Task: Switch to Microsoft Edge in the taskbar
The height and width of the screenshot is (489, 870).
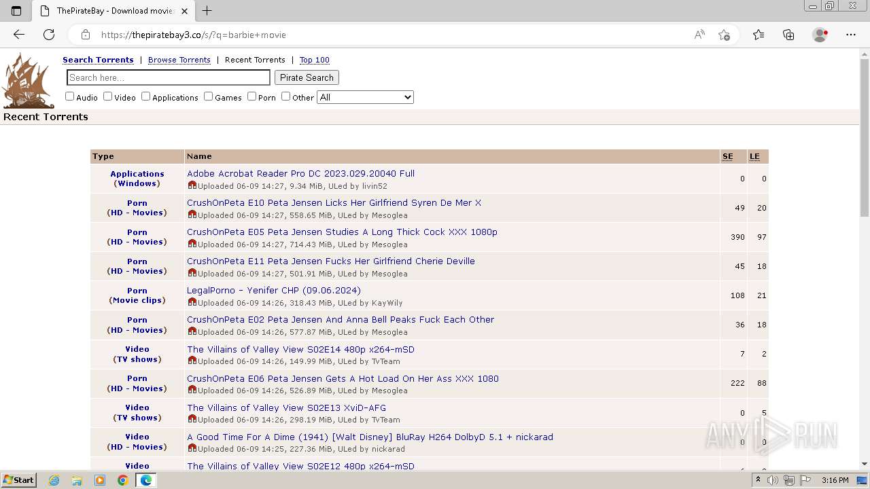Action: [145, 480]
